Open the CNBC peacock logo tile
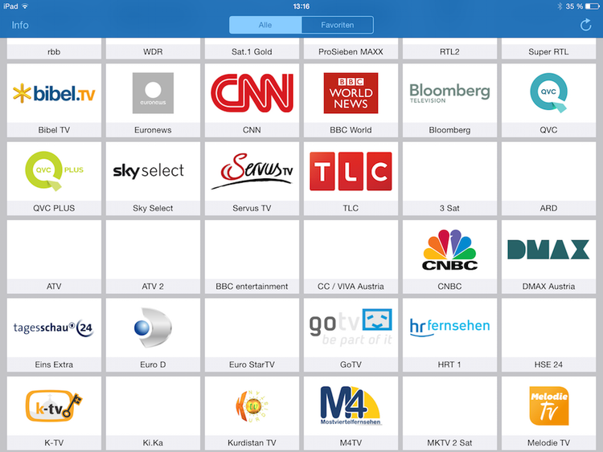This screenshot has height=452, width=603. click(449, 250)
